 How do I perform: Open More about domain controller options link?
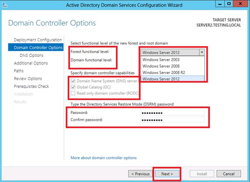coord(104,158)
